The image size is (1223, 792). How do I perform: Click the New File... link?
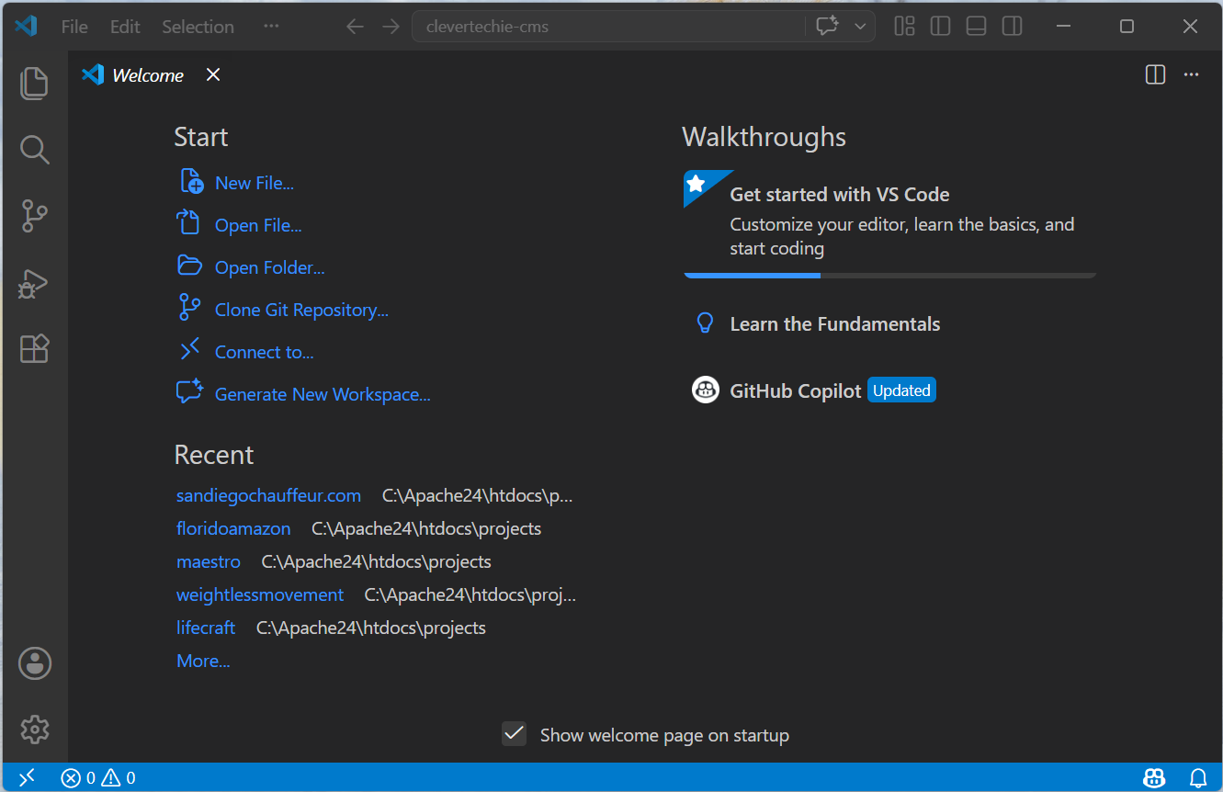tap(255, 183)
